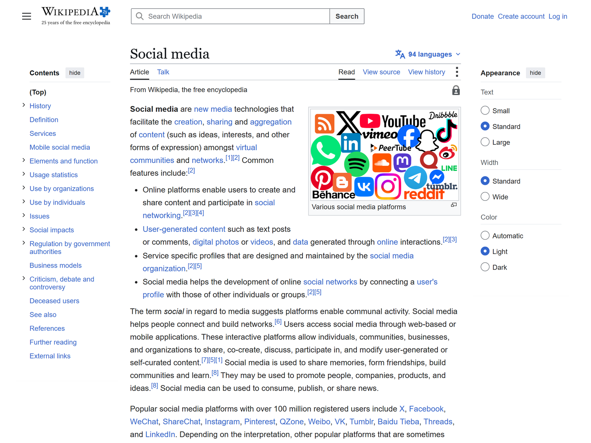Select Large text size
This screenshot has height=443, width=591.
point(485,142)
